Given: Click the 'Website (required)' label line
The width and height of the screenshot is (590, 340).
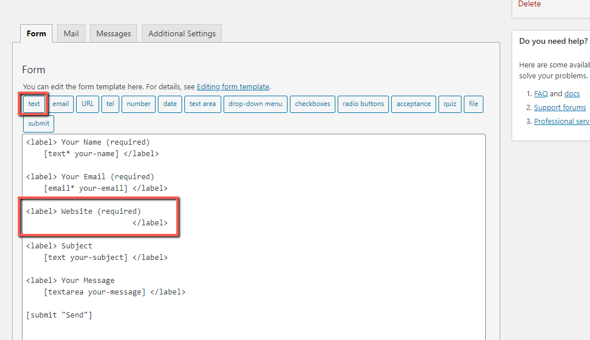Looking at the screenshot, I should click(84, 211).
